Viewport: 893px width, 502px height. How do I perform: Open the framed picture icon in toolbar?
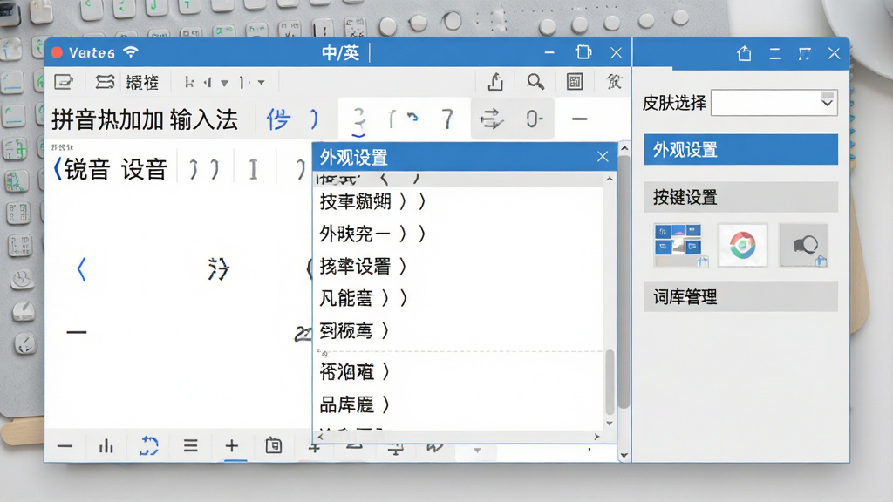[575, 82]
